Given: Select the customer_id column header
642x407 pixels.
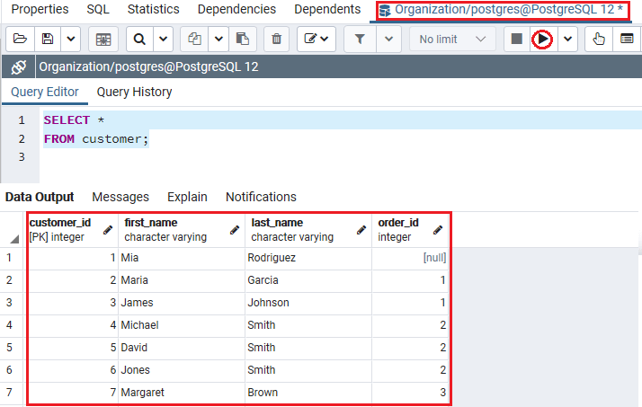Looking at the screenshot, I should click(x=73, y=230).
